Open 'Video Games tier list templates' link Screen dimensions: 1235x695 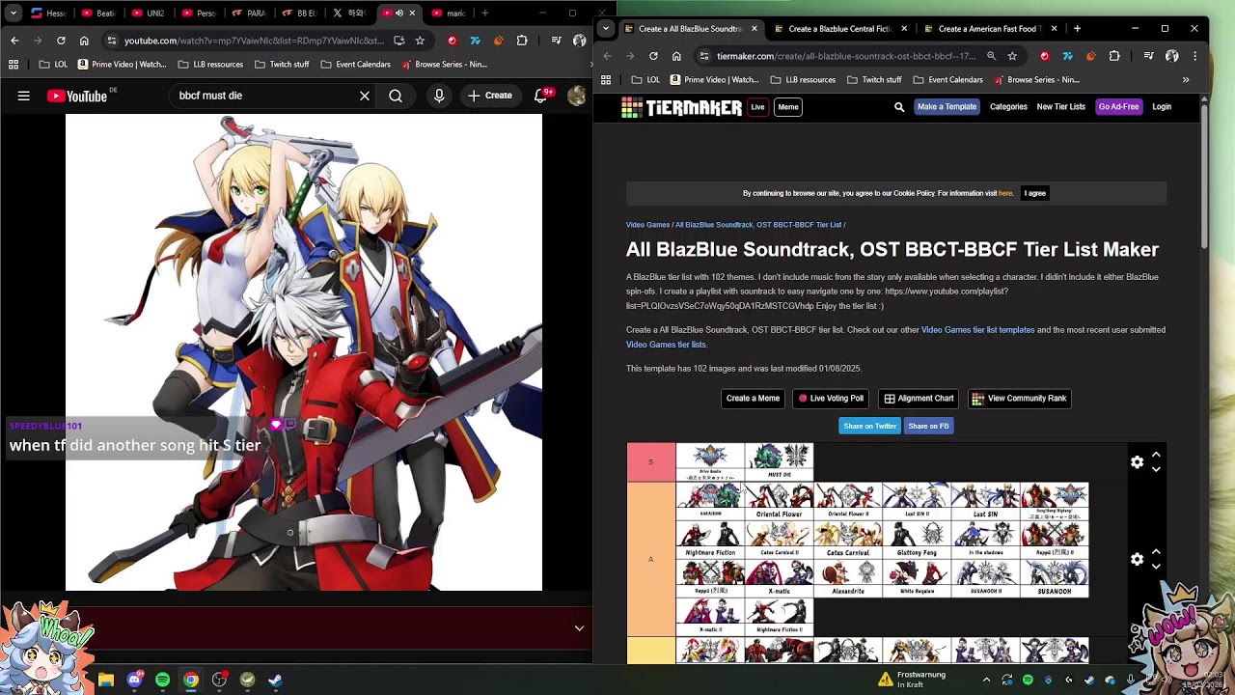point(977,330)
